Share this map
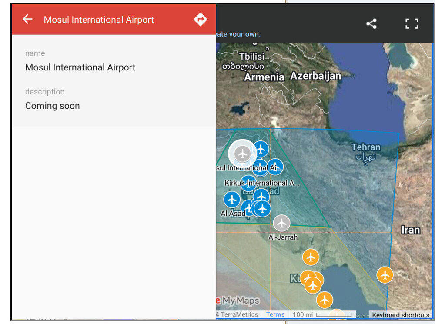Image resolution: width=435 pixels, height=324 pixels. (371, 24)
